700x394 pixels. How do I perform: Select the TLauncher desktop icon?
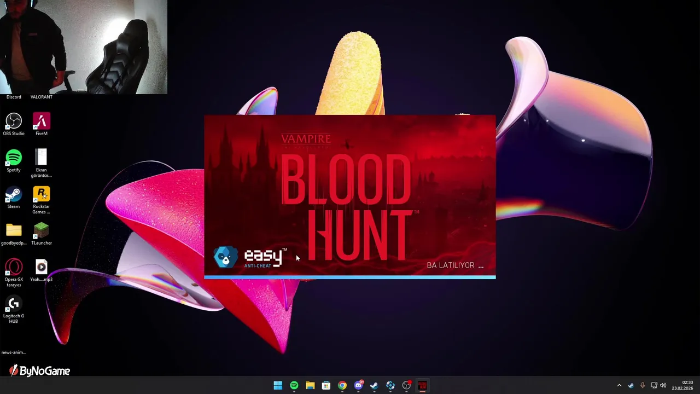(42, 234)
